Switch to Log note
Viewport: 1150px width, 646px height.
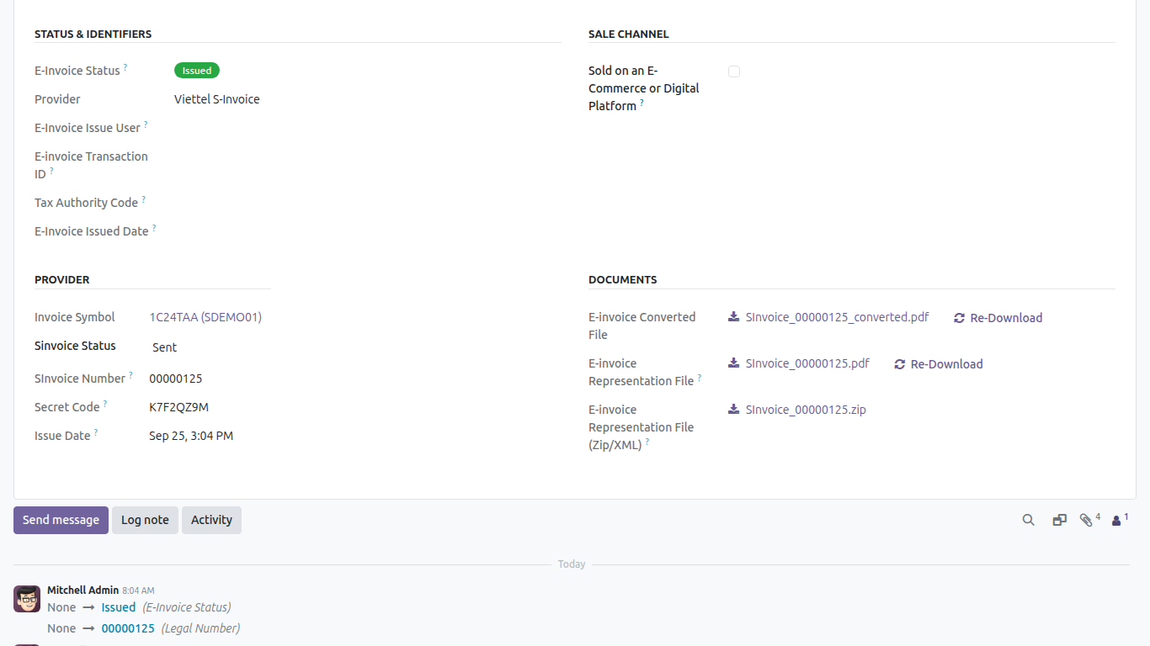click(145, 520)
